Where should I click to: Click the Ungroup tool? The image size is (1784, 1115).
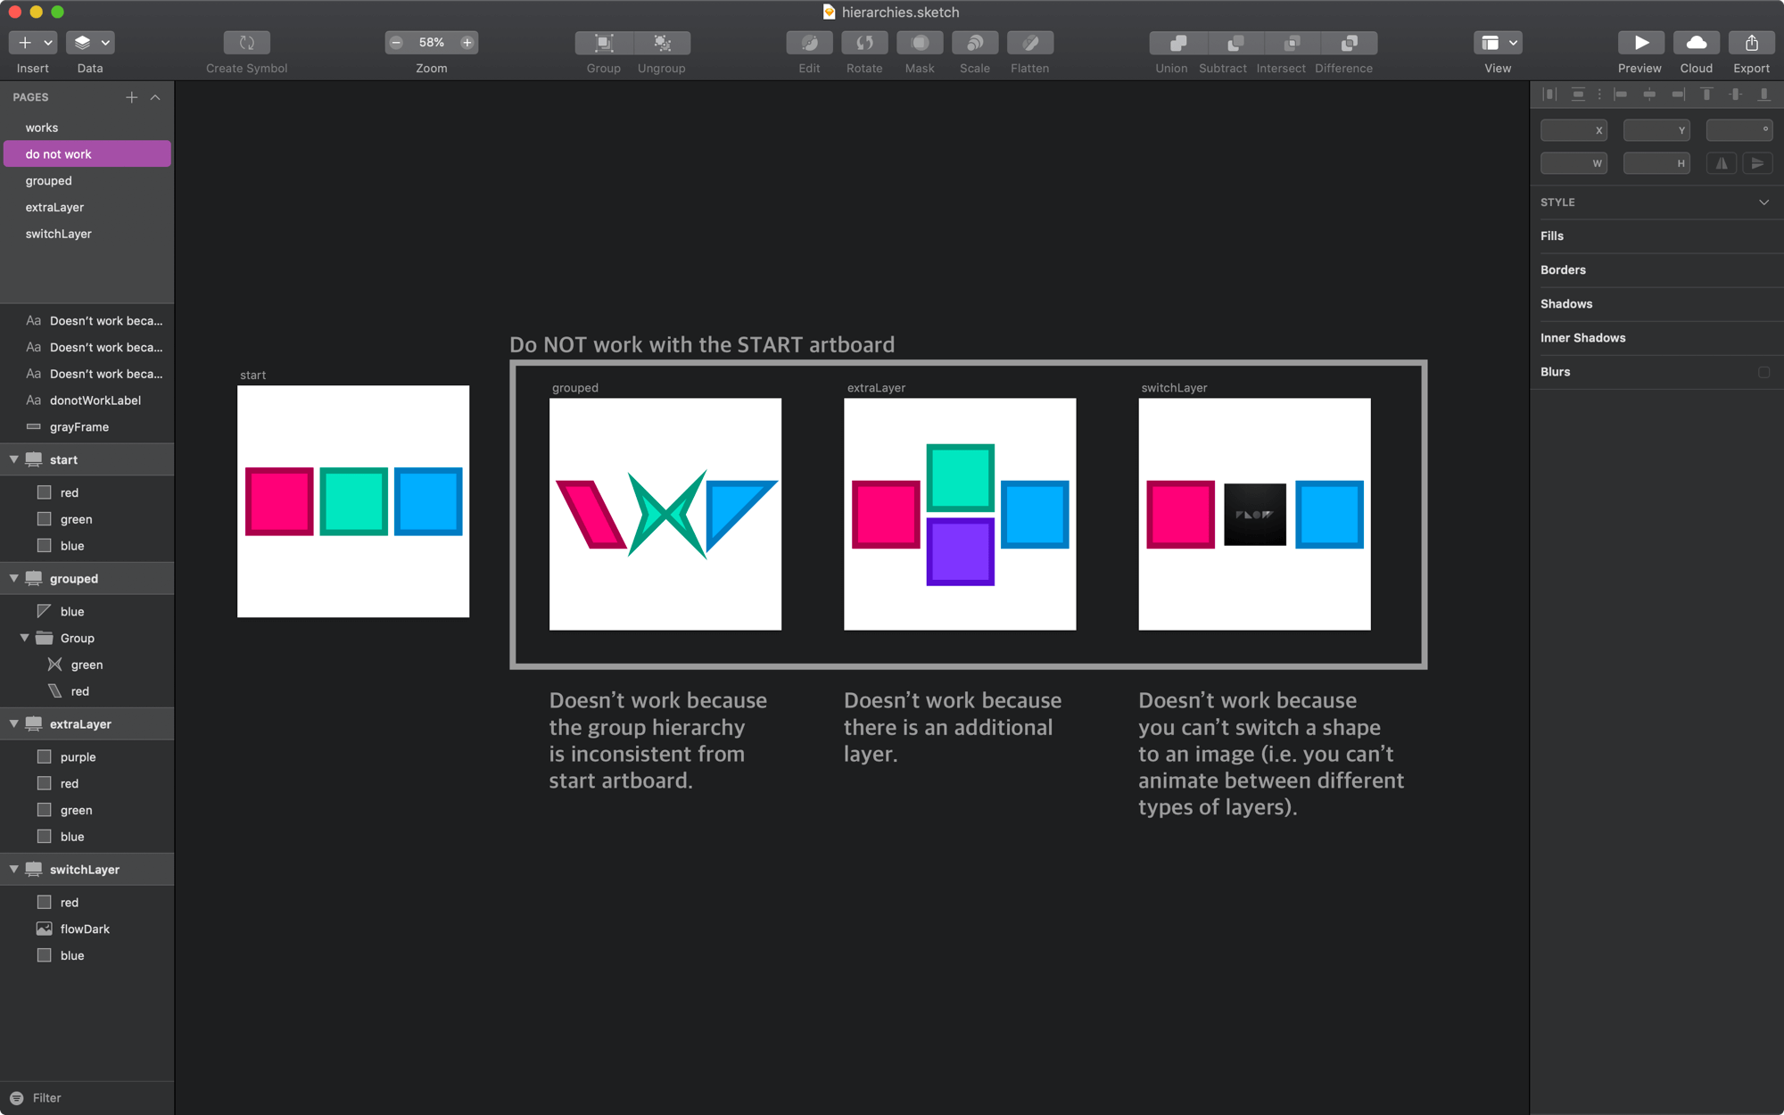pos(661,42)
